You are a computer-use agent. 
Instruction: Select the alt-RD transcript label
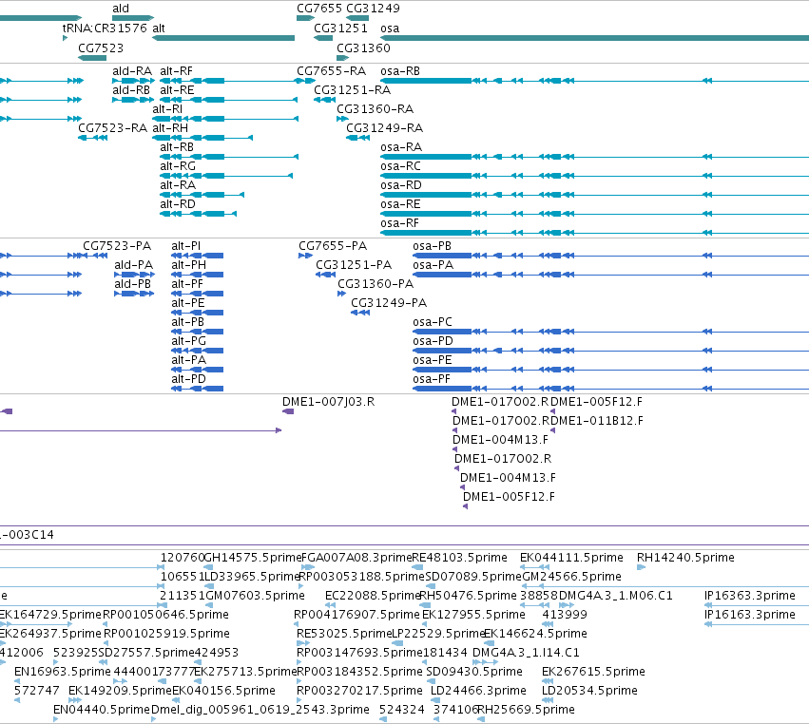click(x=178, y=204)
